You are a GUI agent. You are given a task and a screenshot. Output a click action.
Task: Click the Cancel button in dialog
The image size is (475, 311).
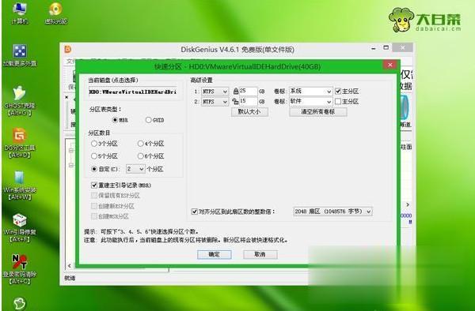coord(260,254)
